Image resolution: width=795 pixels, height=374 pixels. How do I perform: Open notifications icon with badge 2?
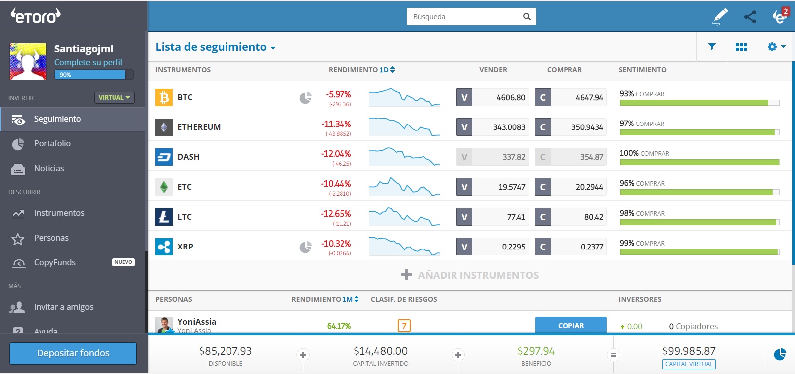pos(780,16)
